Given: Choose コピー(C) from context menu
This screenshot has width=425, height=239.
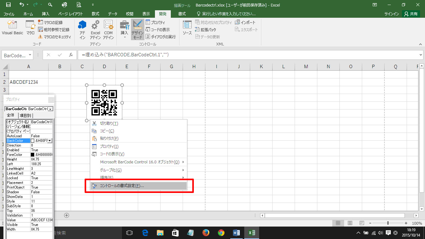Looking at the screenshot, I should (x=138, y=131).
